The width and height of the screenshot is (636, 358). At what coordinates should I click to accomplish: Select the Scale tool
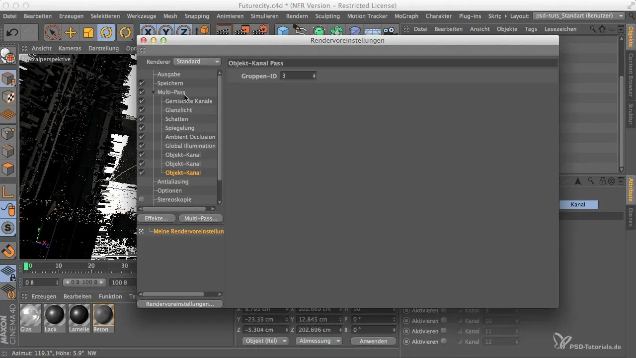88,33
